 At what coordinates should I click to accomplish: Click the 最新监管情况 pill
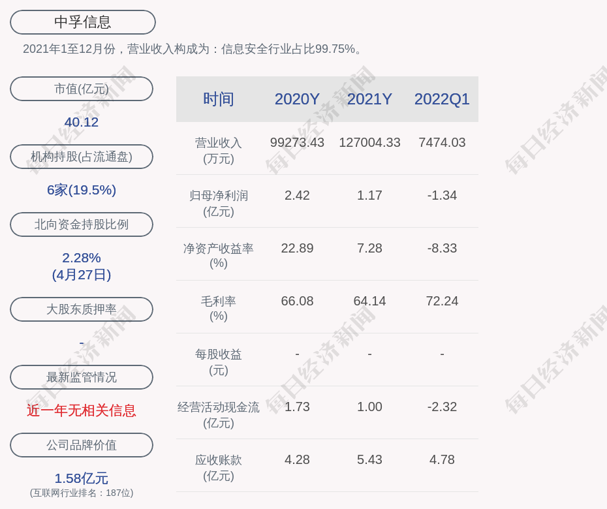[x=82, y=377]
